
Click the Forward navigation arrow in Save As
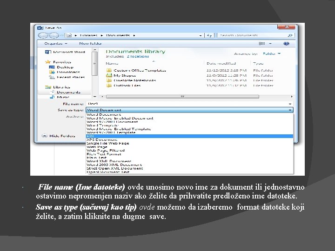[x=54, y=35]
